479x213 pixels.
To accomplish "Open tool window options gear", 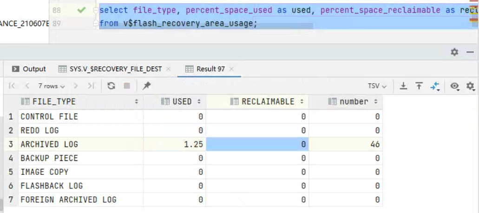I will (x=454, y=52).
